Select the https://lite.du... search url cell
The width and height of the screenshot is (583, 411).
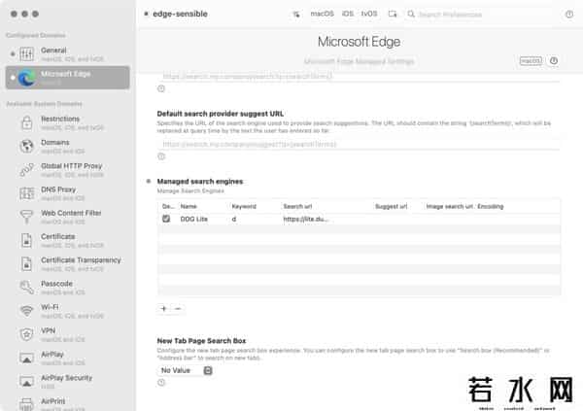click(306, 219)
